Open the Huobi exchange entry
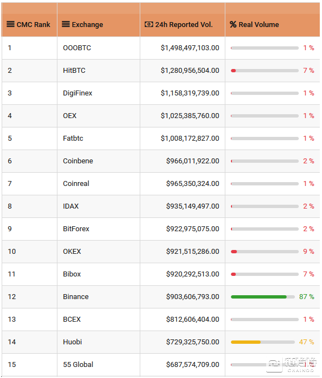322x378 pixels. click(72, 342)
